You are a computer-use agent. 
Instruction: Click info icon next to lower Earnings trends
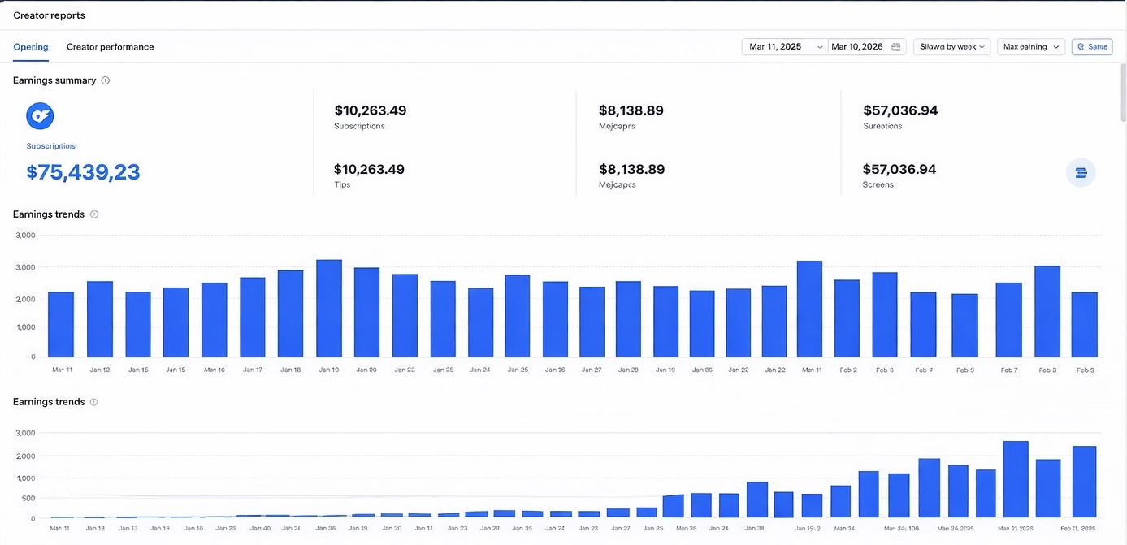click(x=94, y=402)
